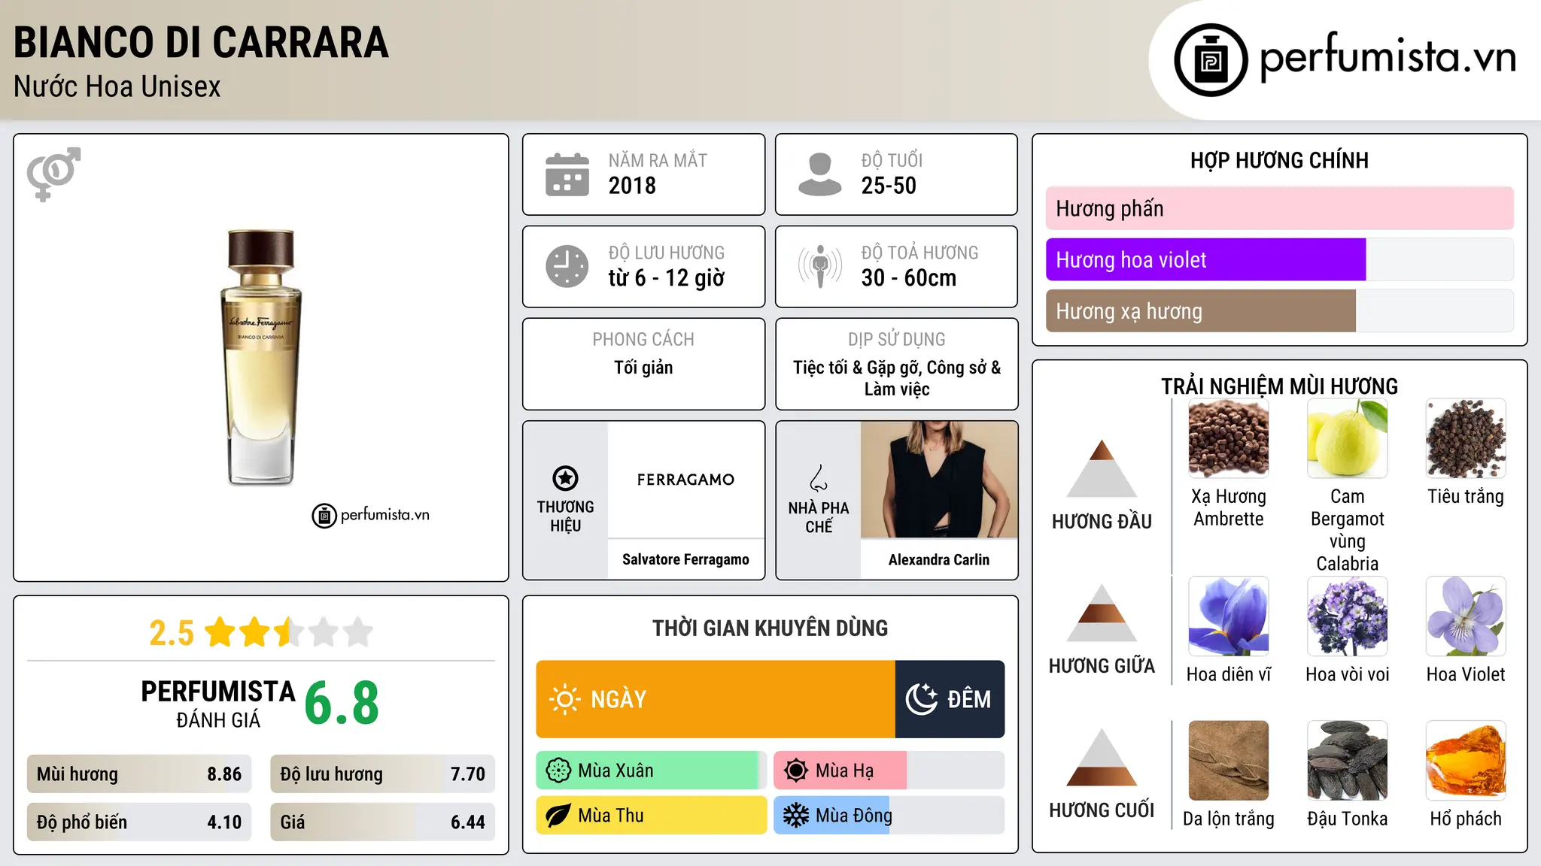Click the dark Đêm usage bar
The image size is (1541, 866).
[950, 699]
